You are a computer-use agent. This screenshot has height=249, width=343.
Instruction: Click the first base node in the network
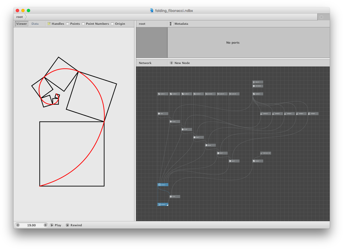tap(163, 114)
